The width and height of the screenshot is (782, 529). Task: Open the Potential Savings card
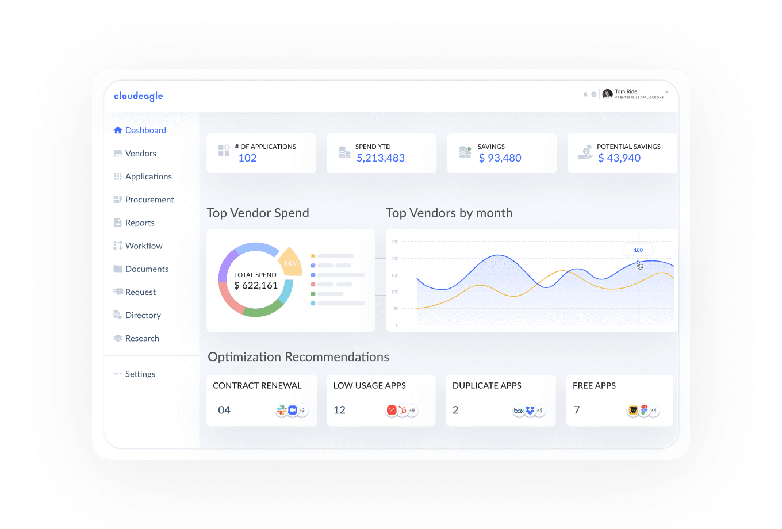[x=622, y=153]
